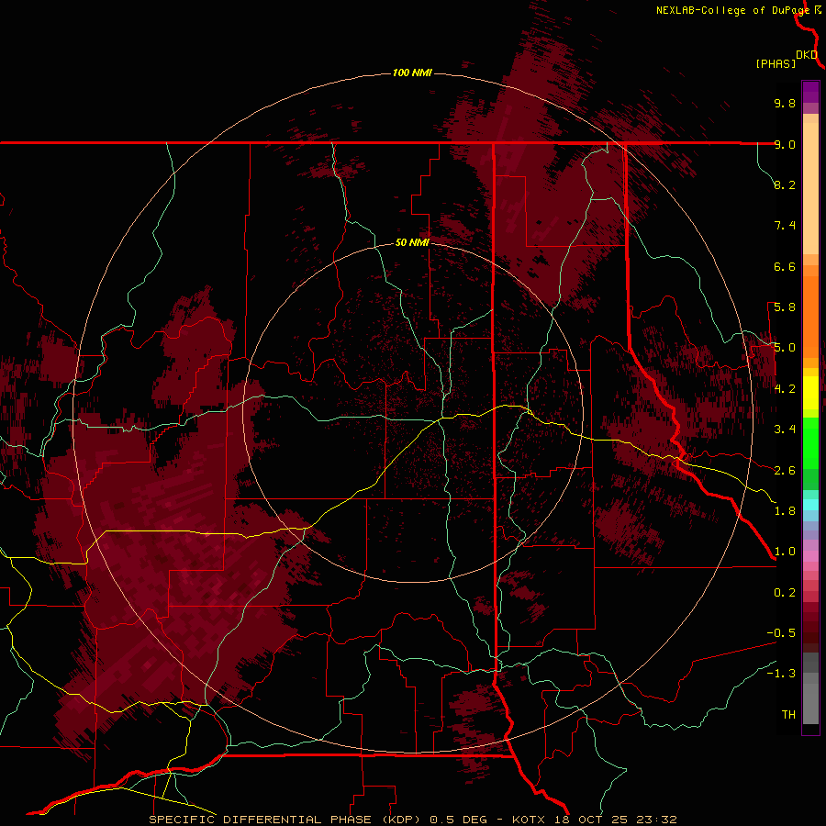Pick the cyan color bar segment
This screenshot has height=826, width=826.
pyautogui.click(x=810, y=505)
